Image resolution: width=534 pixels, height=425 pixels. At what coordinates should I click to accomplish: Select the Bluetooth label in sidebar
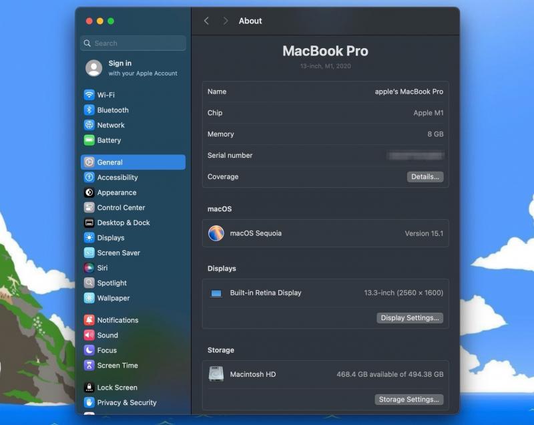tap(113, 110)
